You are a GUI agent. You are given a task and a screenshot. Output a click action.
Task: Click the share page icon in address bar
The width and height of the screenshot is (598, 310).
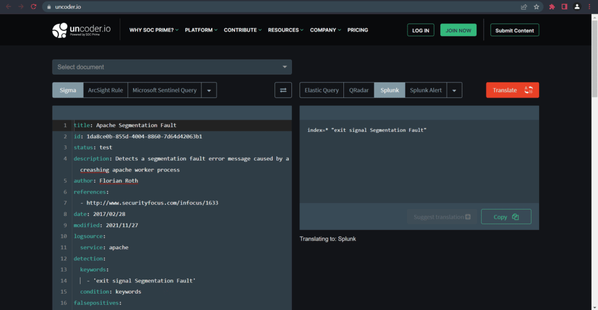(524, 6)
